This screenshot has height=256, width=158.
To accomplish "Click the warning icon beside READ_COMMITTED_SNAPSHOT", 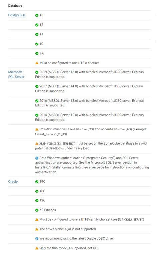I will [x=37, y=144].
